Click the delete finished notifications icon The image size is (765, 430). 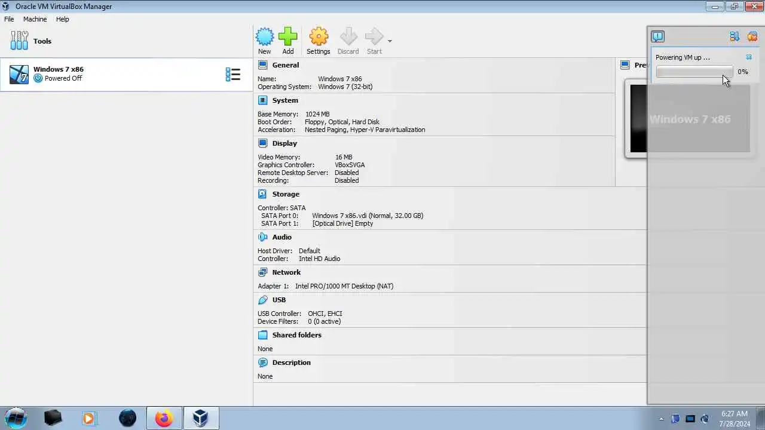click(752, 36)
